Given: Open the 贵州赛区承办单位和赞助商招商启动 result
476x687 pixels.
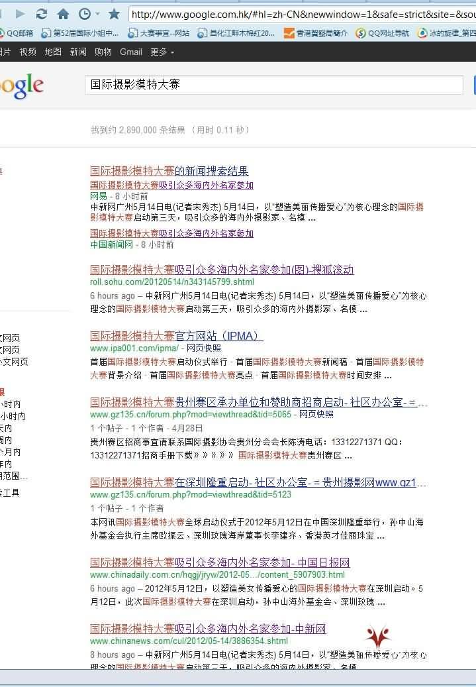Looking at the screenshot, I should pos(258,402).
